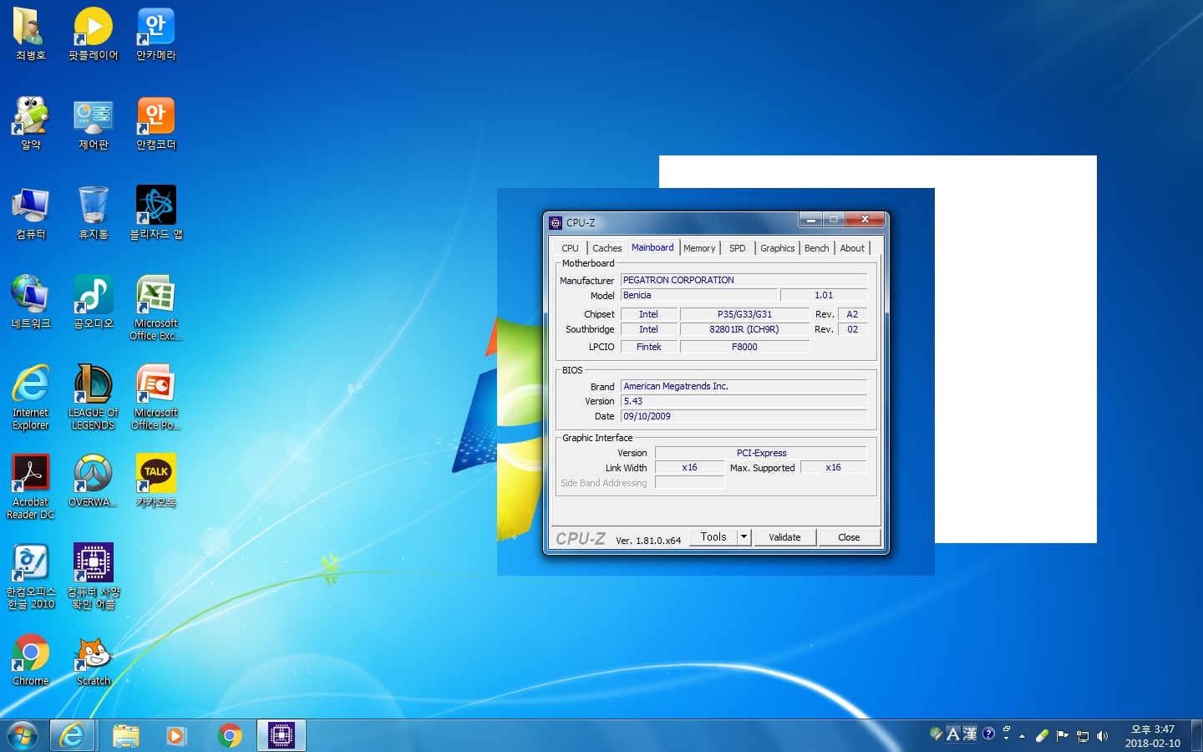The width and height of the screenshot is (1203, 752).
Task: Open media player icon on taskbar
Action: (x=176, y=735)
